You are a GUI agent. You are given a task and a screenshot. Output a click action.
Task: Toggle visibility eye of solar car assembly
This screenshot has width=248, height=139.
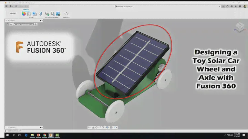click(11, 24)
